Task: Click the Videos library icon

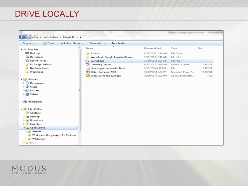Action: click(27, 94)
